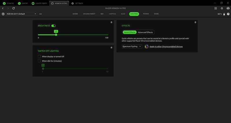Minimize the Synapse window
Image resolution: width=231 pixels, height=123 pixels.
click(x=215, y=3)
